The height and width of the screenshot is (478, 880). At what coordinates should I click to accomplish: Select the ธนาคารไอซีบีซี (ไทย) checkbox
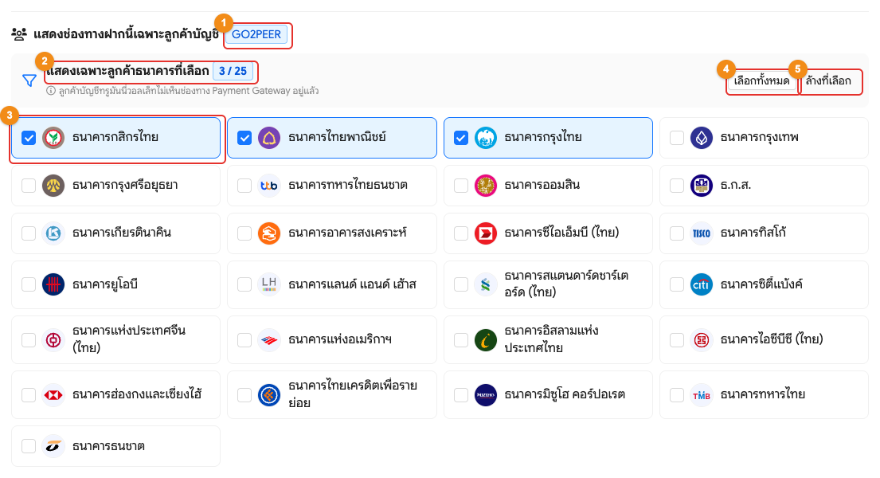[x=677, y=340]
